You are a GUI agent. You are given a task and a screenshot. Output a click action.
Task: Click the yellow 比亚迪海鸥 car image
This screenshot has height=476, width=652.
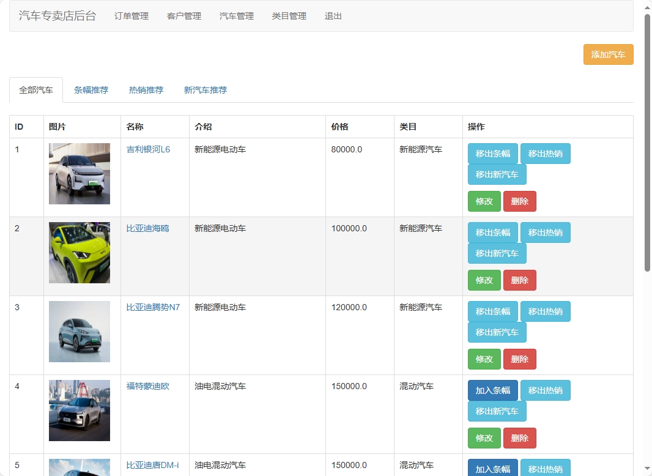tap(80, 252)
